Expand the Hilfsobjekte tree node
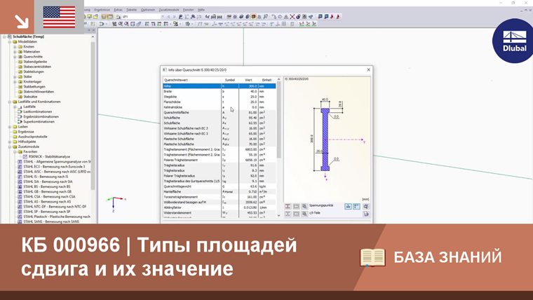The height and width of the screenshot is (300, 533). [10, 142]
